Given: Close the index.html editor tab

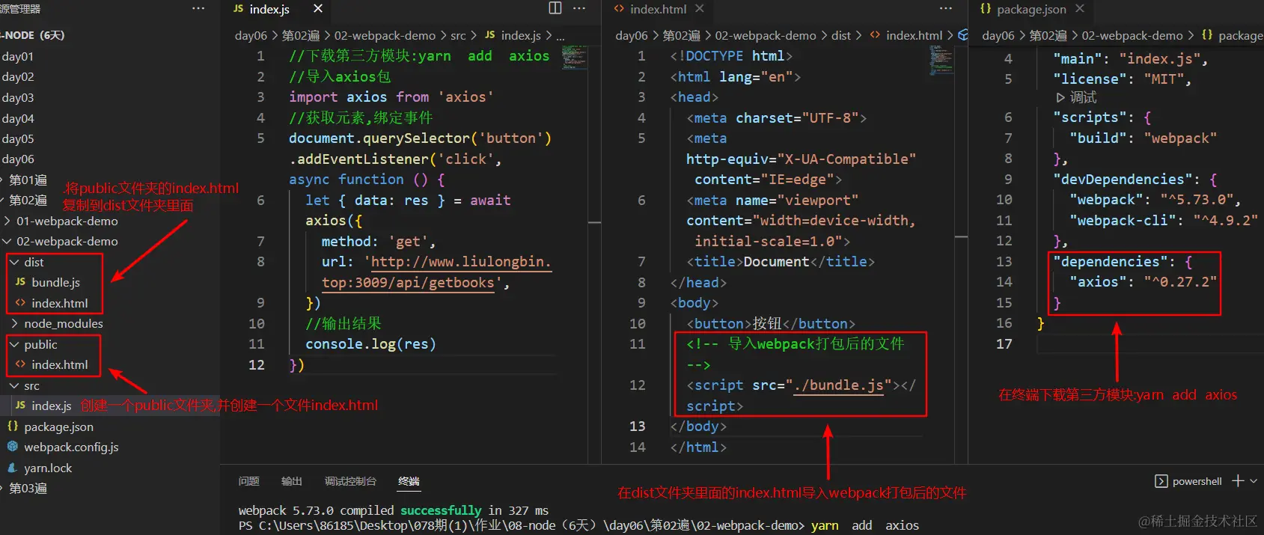Looking at the screenshot, I should 699,8.
